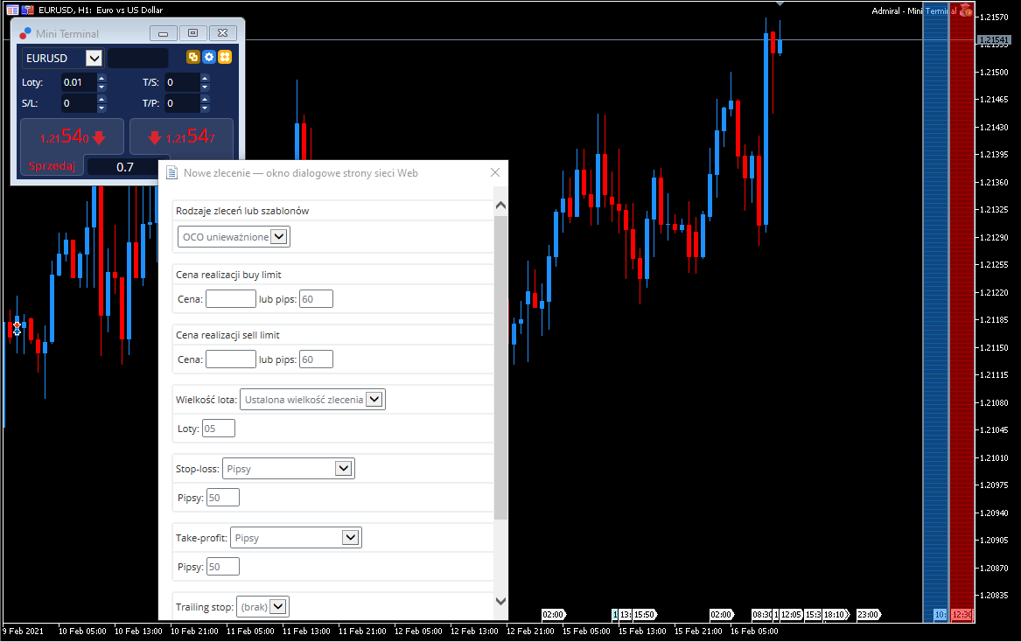Viewport: 1021px width, 642px height.
Task: Click the T/S input field in Mini Terminal
Action: pos(182,83)
